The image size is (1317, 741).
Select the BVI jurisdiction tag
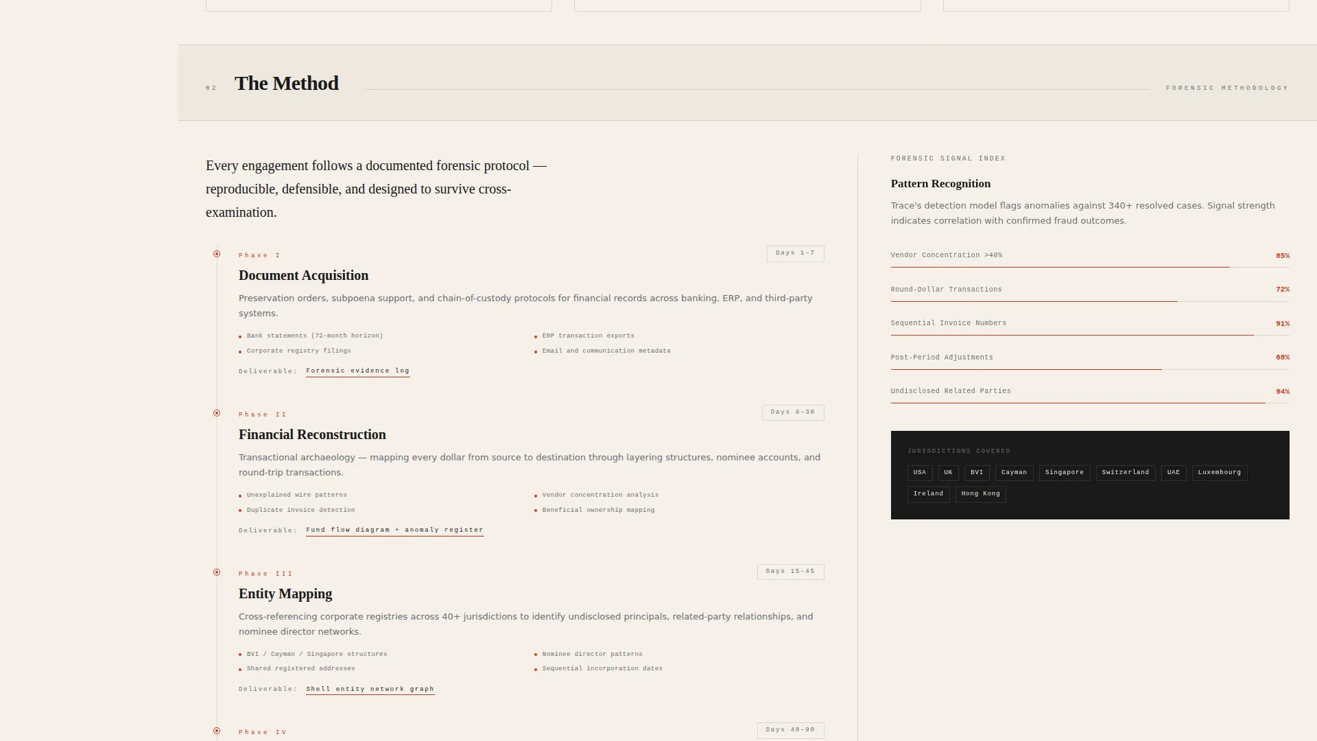tap(977, 473)
